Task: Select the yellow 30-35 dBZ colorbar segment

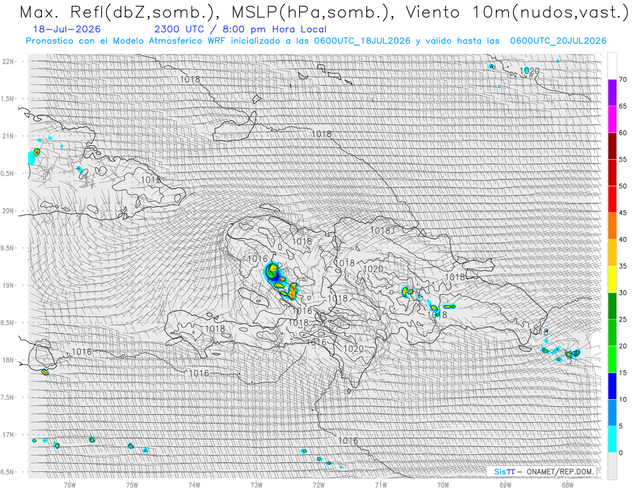Action: (x=612, y=279)
